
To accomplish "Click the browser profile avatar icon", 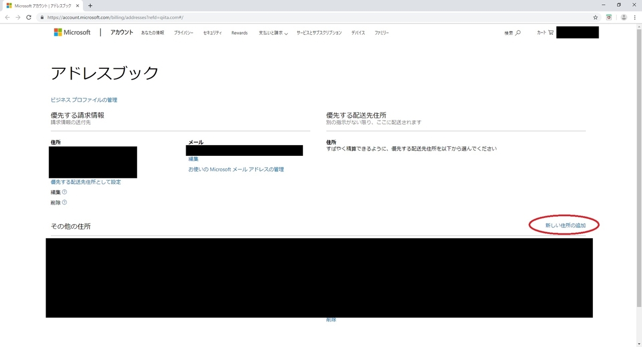I will [x=623, y=17].
